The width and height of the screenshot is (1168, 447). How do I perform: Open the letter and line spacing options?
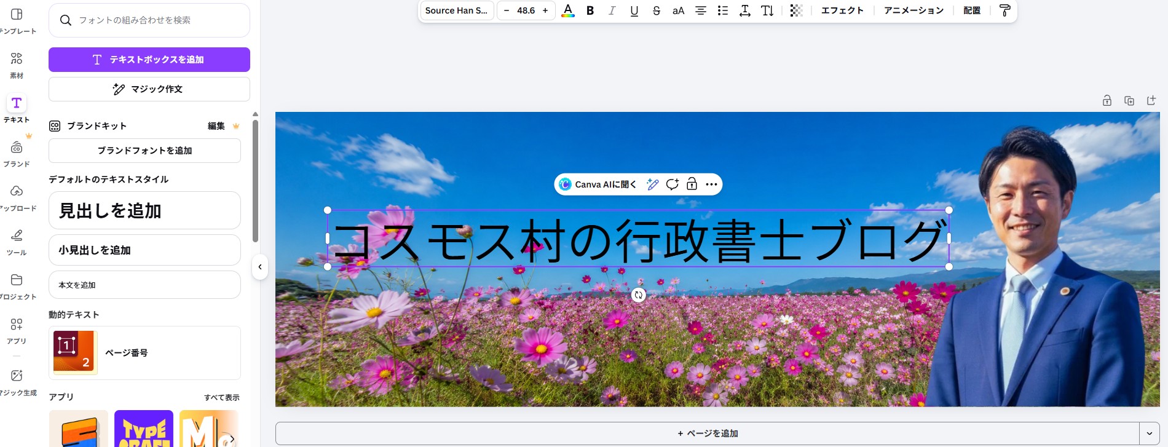pyautogui.click(x=745, y=10)
